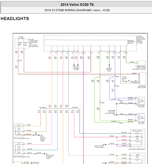Screen dimensions: 152x164
Task: Click 'T4/540' connector label near pin 8
Action: pyautogui.click(x=121, y=101)
